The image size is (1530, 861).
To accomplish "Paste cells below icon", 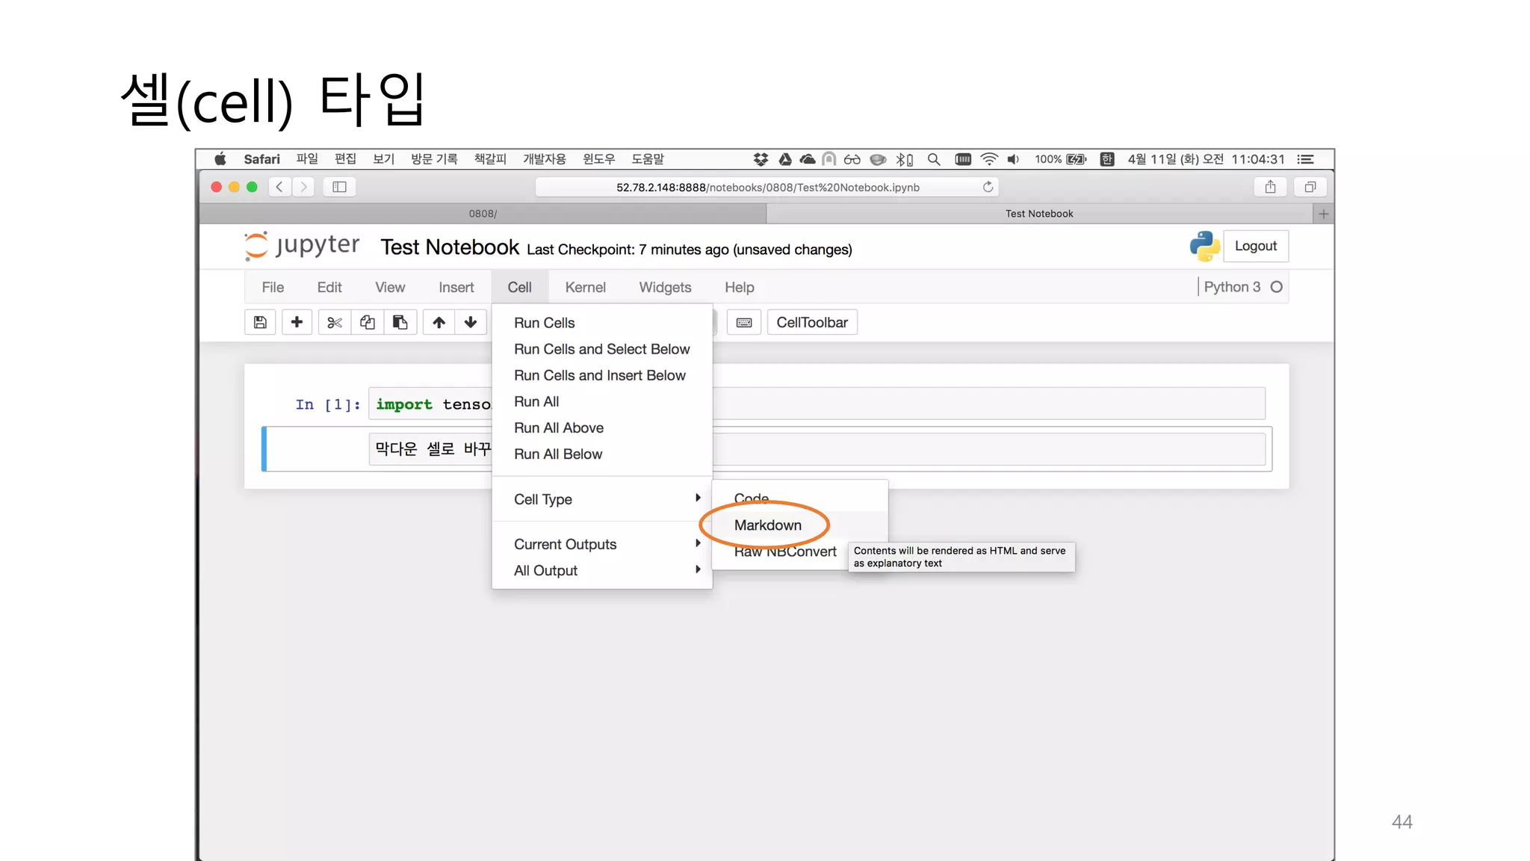I will coord(400,322).
